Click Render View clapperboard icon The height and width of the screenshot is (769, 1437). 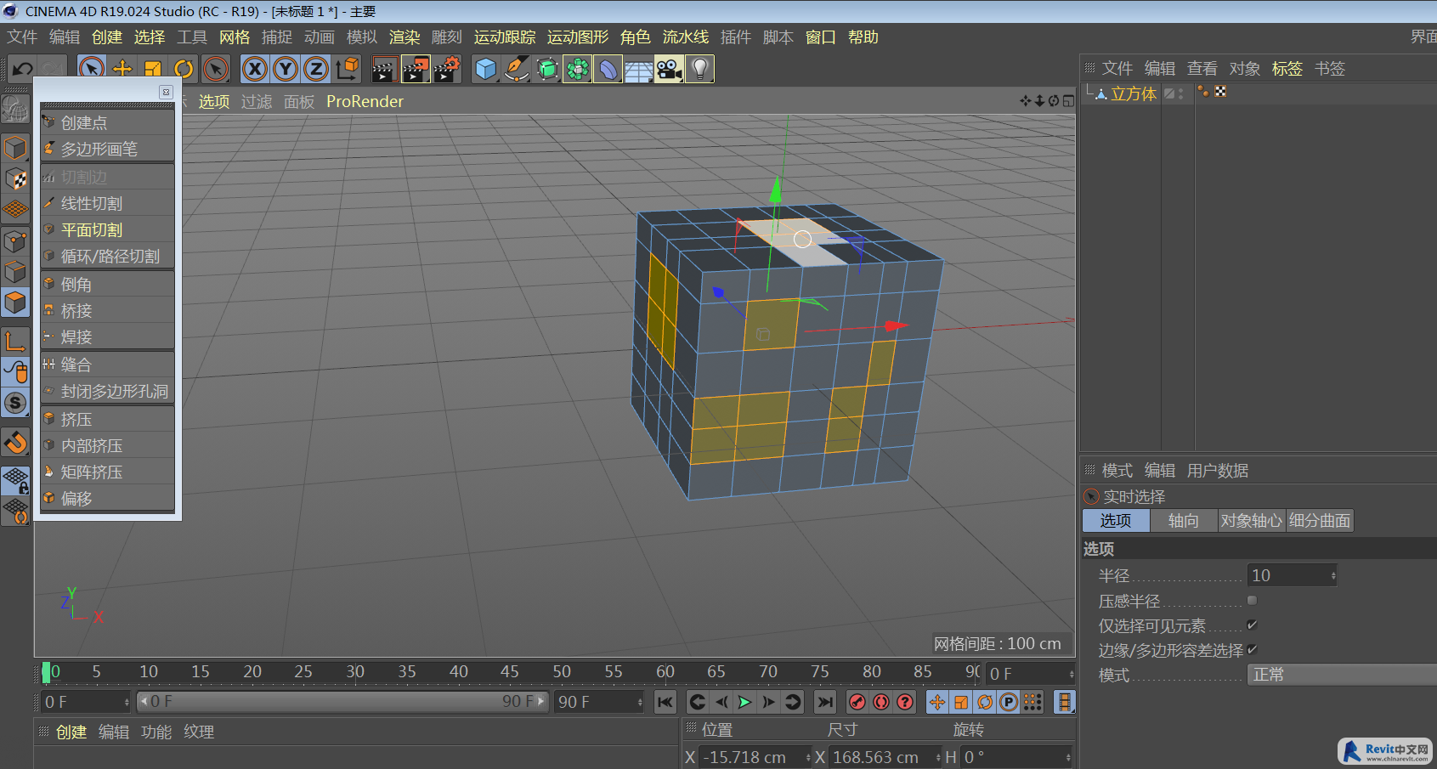click(x=384, y=69)
